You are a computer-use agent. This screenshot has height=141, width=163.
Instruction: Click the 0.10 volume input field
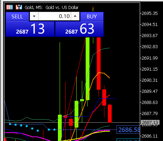tap(54, 16)
